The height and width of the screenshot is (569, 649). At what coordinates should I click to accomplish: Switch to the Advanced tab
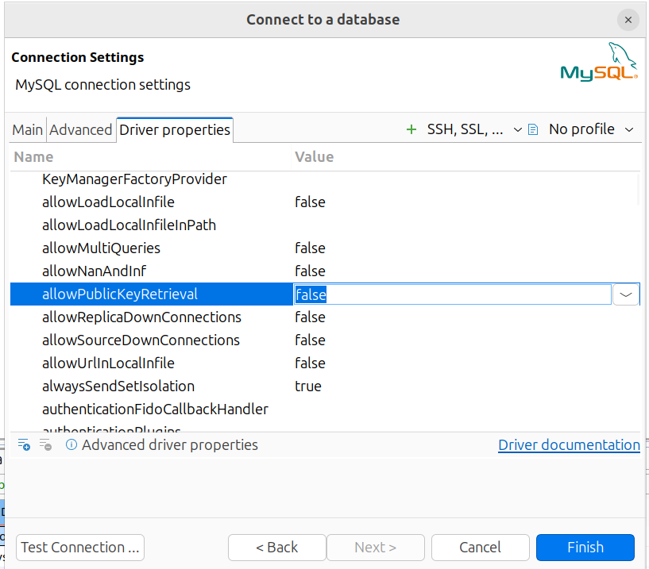click(81, 130)
